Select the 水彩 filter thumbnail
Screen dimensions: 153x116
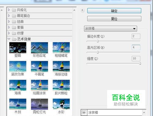tap(61, 104)
